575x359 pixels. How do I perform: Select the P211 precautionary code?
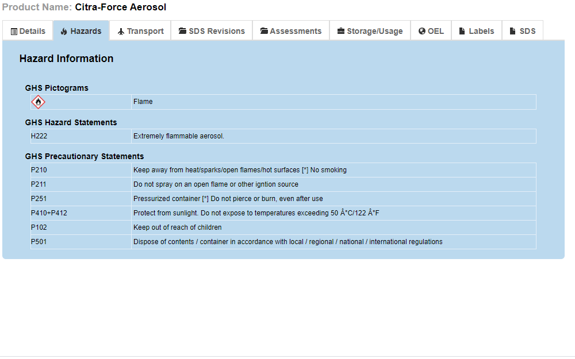pos(39,184)
